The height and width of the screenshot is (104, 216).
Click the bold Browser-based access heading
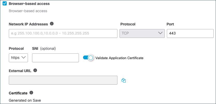coord(29,4)
